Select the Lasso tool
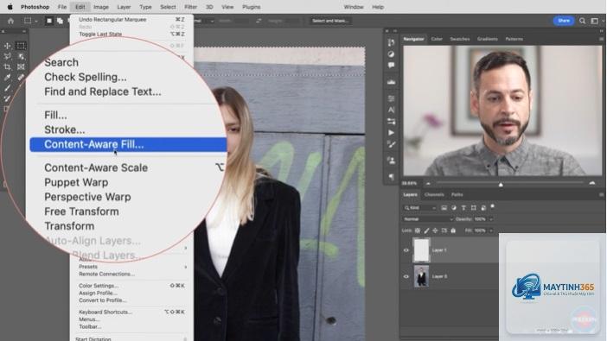The width and height of the screenshot is (607, 341). click(x=8, y=56)
